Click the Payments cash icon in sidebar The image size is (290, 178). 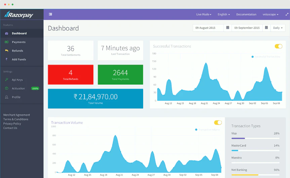click(x=7, y=42)
